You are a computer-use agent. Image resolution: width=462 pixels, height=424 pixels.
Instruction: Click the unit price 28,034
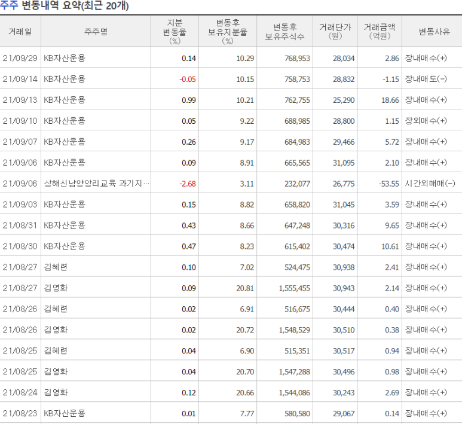(x=344, y=59)
